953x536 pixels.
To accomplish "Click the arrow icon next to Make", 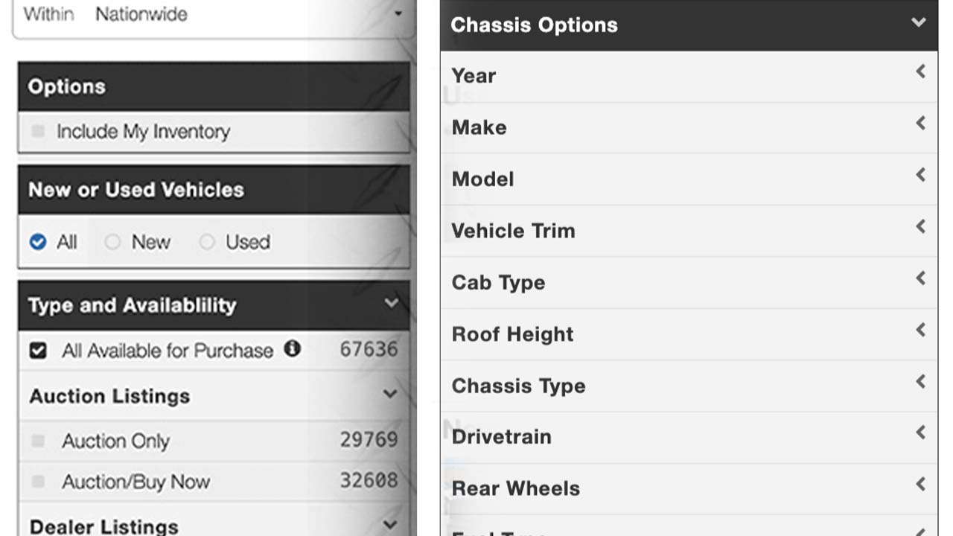I will 921,124.
